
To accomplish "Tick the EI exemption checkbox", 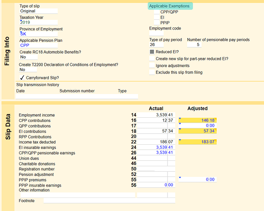I will pyautogui.click(x=157, y=17).
